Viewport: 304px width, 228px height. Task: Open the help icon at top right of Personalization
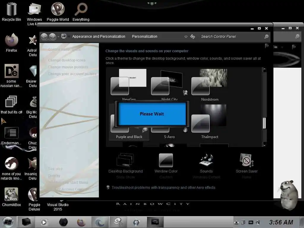click(267, 46)
